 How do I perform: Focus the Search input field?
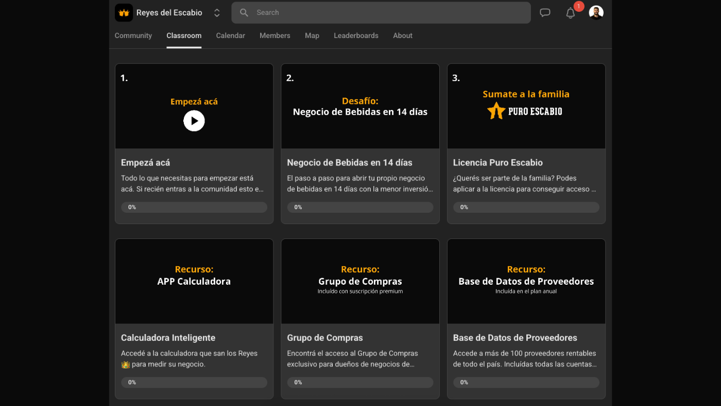tap(386, 13)
